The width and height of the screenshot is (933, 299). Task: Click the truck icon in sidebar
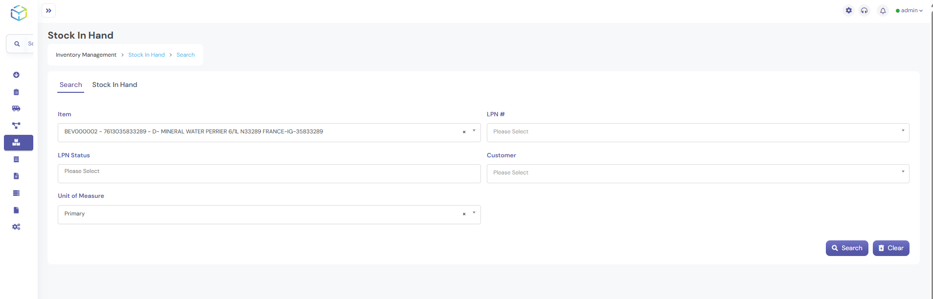tap(16, 108)
